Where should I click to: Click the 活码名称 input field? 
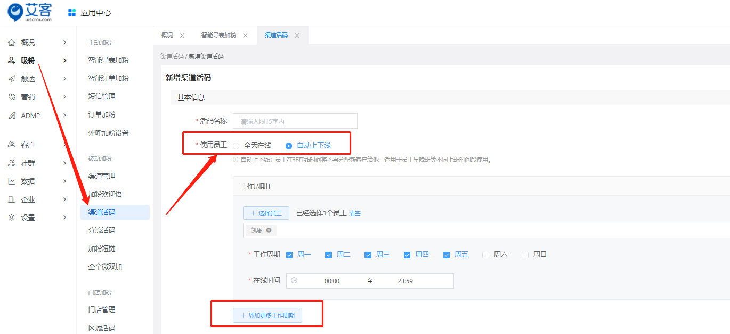pyautogui.click(x=295, y=121)
